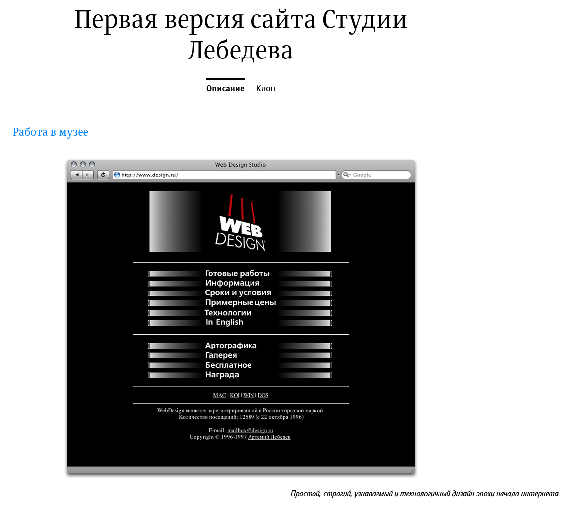
Task: Click the mailbox@design.ru email link
Action: [250, 430]
